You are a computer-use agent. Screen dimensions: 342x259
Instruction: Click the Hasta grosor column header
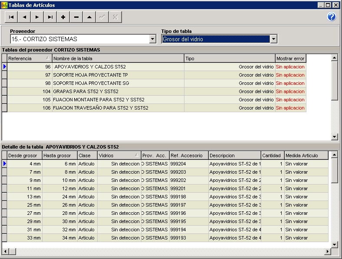pyautogui.click(x=60, y=155)
